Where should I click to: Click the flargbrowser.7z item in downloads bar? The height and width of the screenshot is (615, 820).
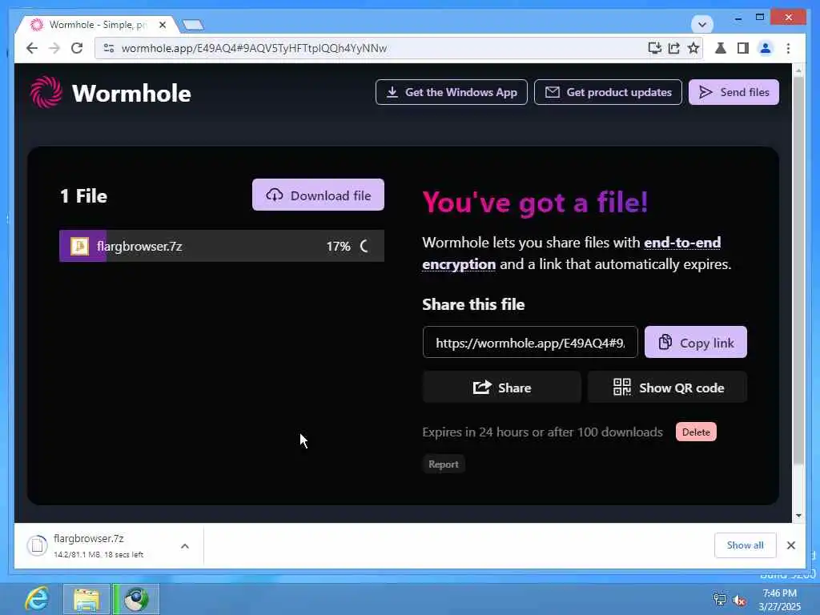click(99, 545)
